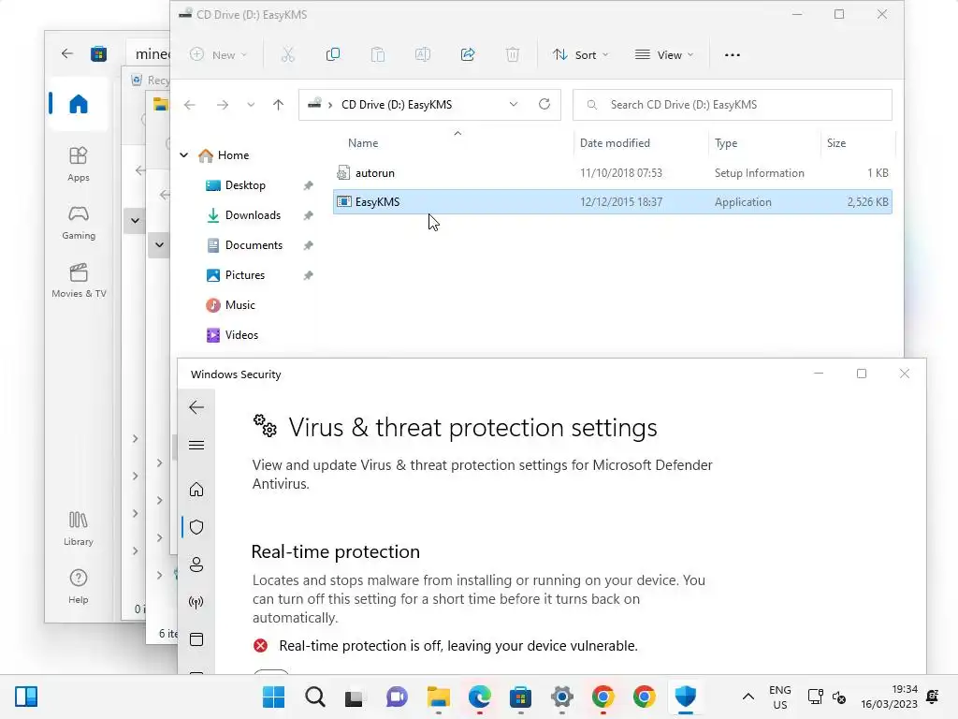Viewport: 958px width, 719px height.
Task: Click the Cut icon in Explorer toolbar
Action: click(x=288, y=55)
